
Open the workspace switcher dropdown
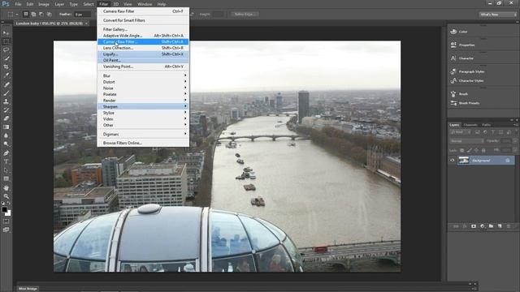click(x=497, y=15)
